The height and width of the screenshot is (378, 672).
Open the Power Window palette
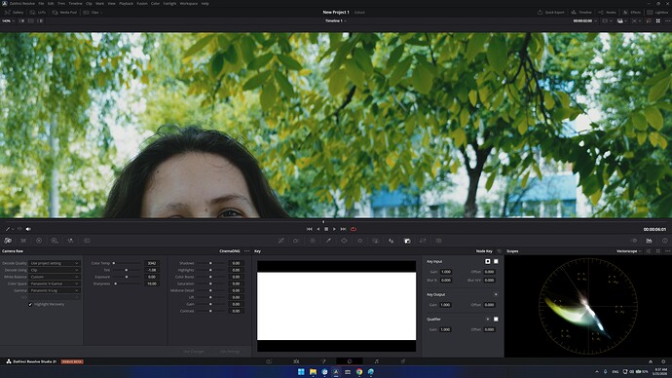coord(344,241)
